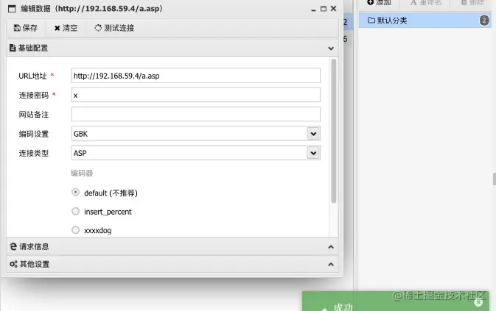The image size is (496, 311).
Task: Click the 保存 save button
Action: (26, 28)
